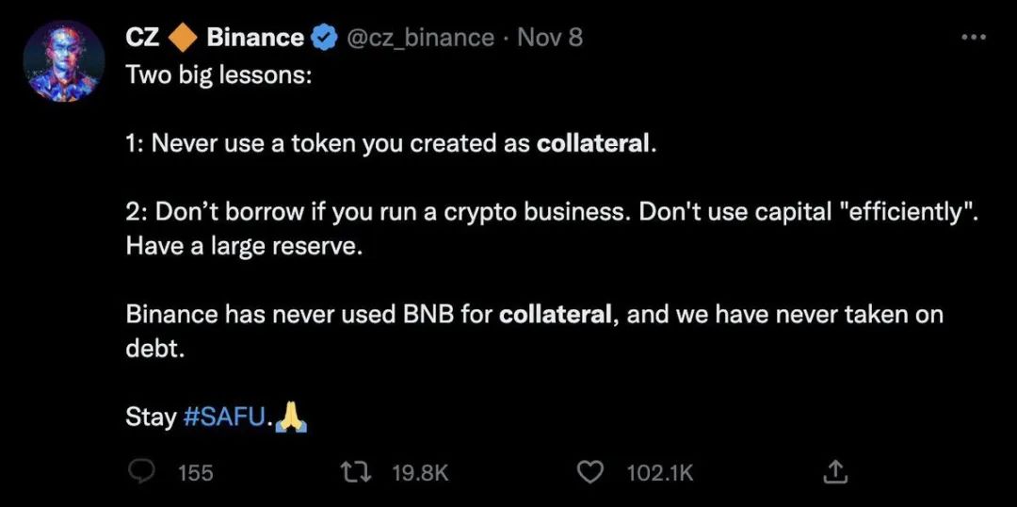Like the tweet with the heart icon
The image size is (1017, 507).
click(589, 471)
